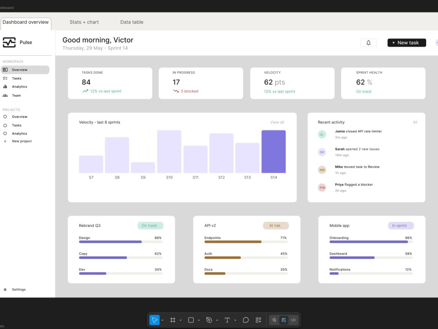The height and width of the screenshot is (329, 438).
Task: Select Projects Overview circle marker
Action: point(5,117)
